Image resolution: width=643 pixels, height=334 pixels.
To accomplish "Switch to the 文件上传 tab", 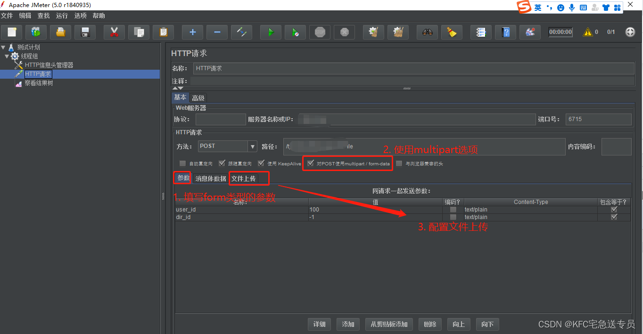I will click(243, 179).
